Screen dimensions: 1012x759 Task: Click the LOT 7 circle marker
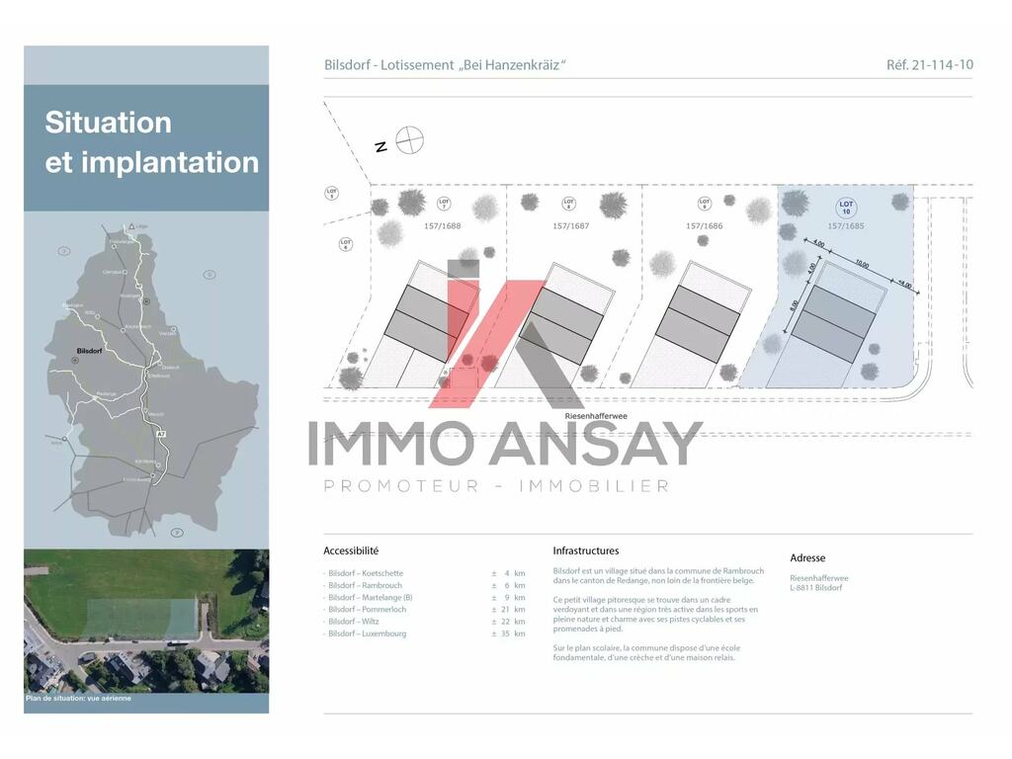444,204
